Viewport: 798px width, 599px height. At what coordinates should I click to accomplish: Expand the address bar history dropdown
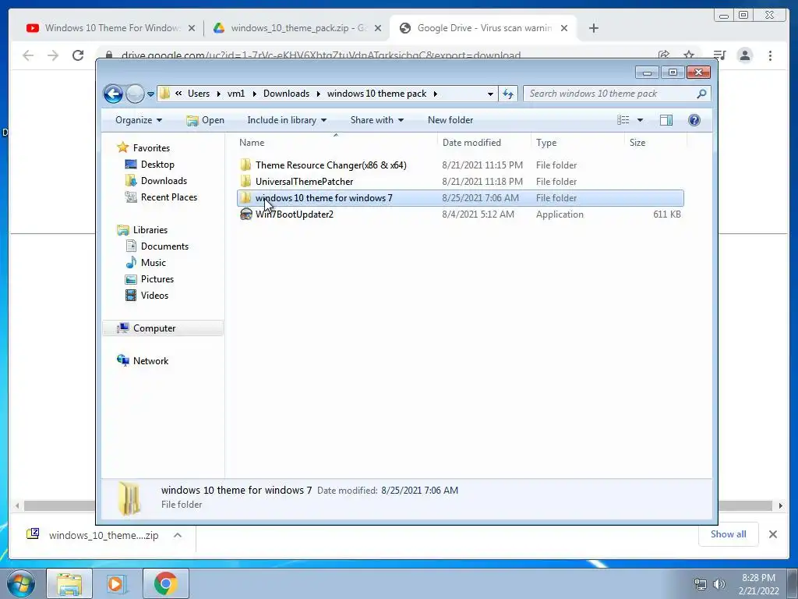click(x=489, y=94)
